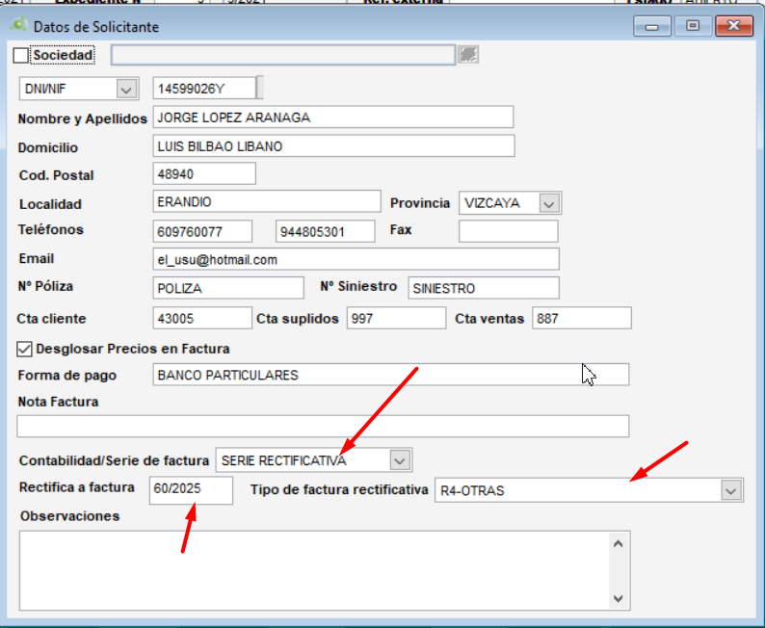Expand the Provincia dropdown showing VIZCAYA

549,203
